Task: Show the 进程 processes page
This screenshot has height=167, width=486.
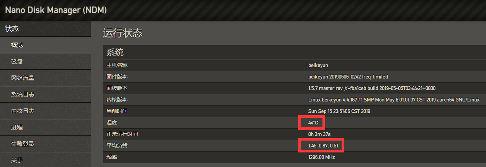Action: pyautogui.click(x=17, y=128)
